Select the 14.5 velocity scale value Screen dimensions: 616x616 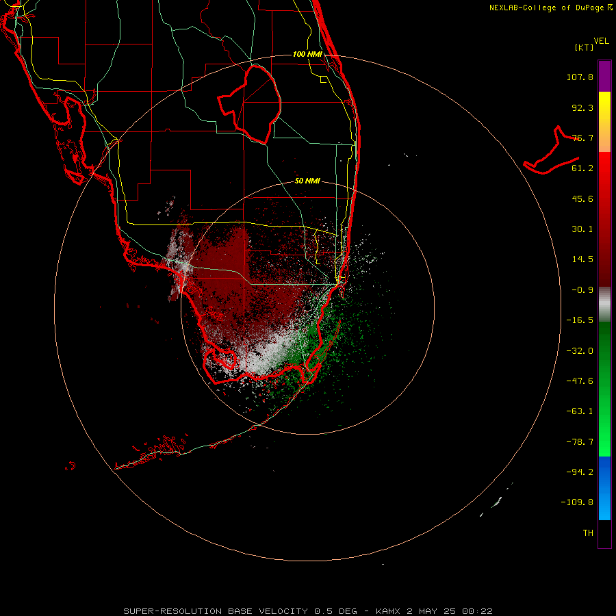coord(582,259)
